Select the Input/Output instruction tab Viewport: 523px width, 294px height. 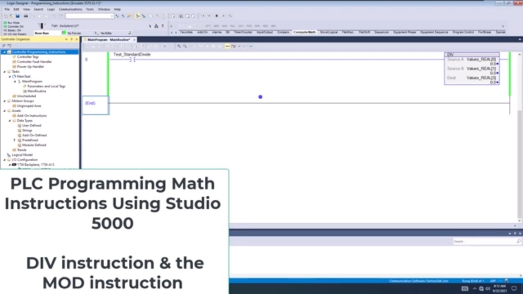click(265, 32)
